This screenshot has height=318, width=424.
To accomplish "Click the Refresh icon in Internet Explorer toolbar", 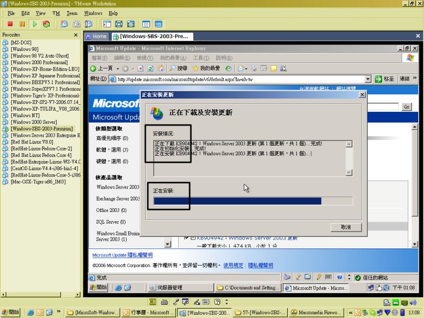I will click(x=151, y=69).
